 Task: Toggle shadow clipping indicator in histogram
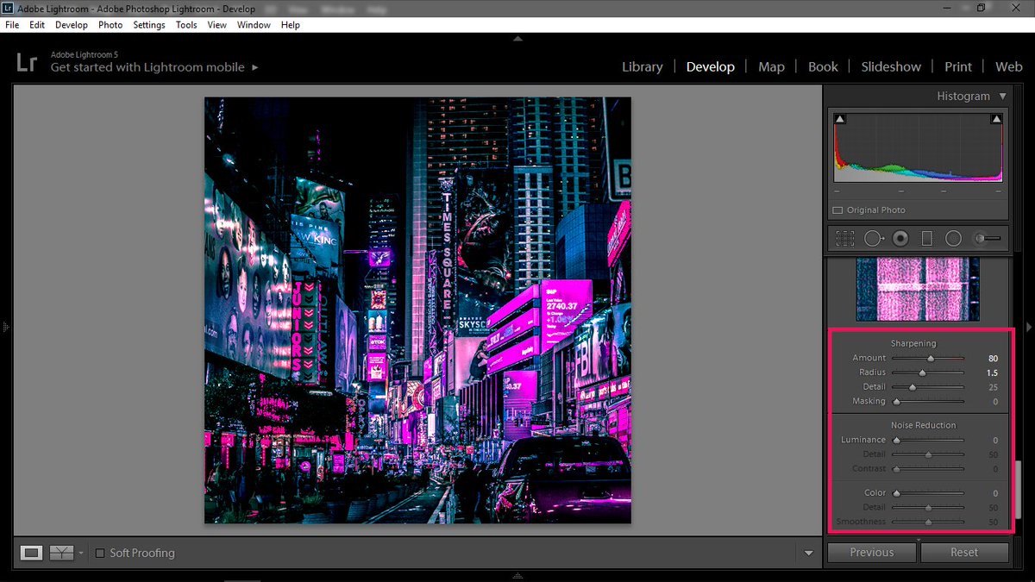pos(840,119)
